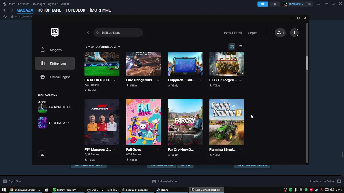Open İndirmeleri Yönet in the Steam footer

[x=165, y=181]
